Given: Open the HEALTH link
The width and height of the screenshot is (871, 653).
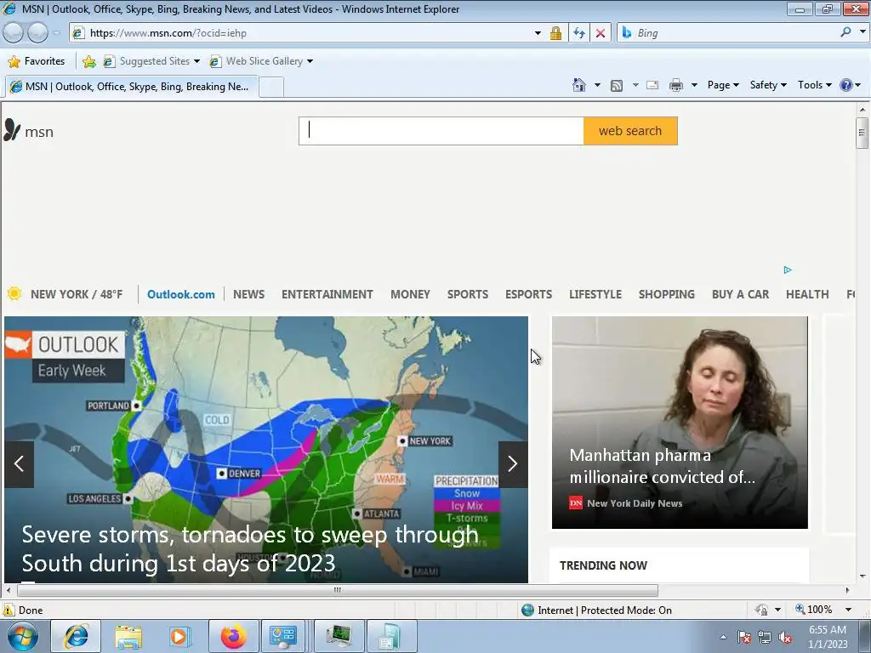Looking at the screenshot, I should 807,294.
